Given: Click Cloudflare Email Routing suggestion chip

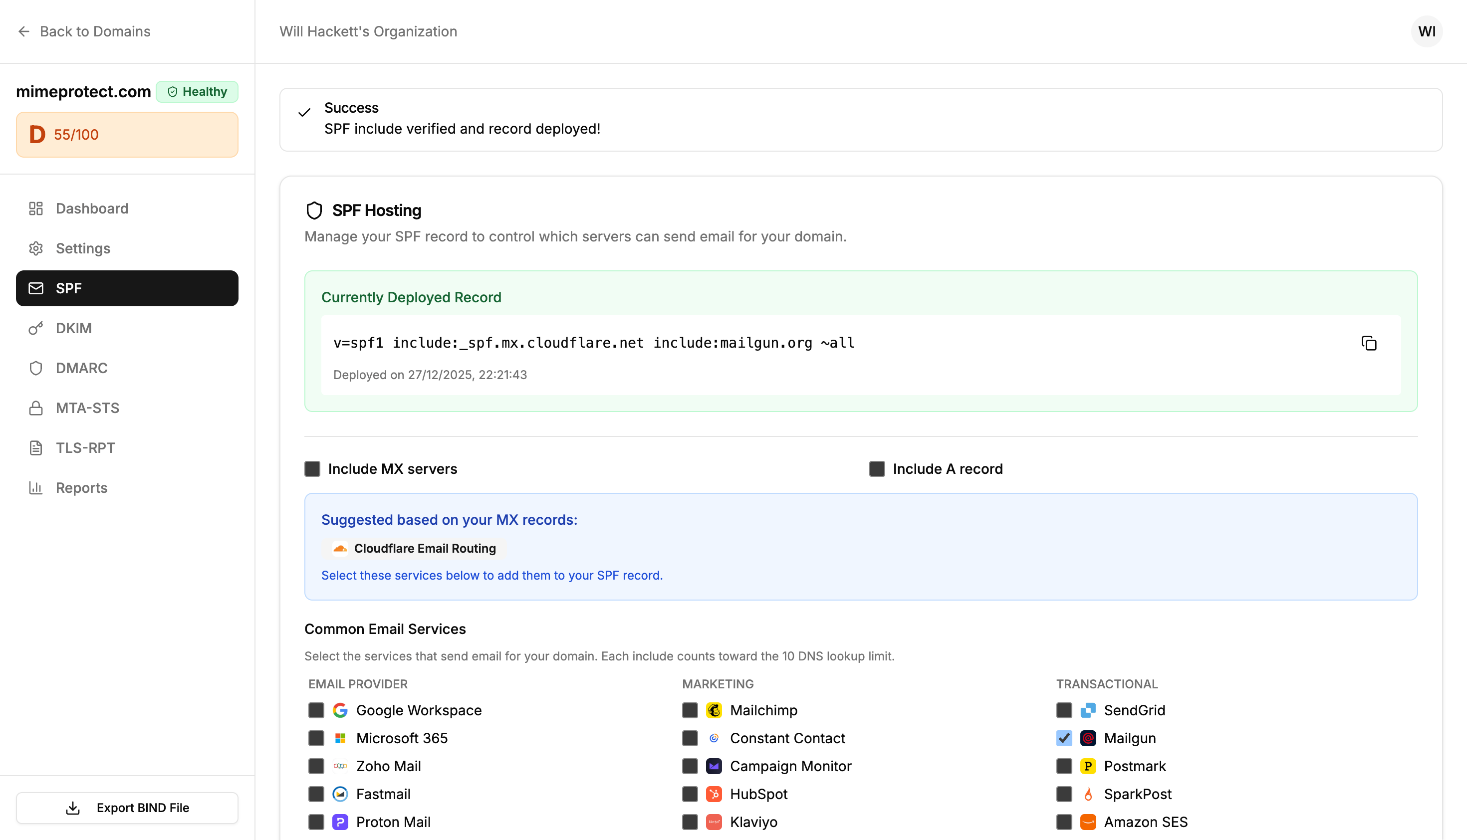Looking at the screenshot, I should click(x=414, y=548).
